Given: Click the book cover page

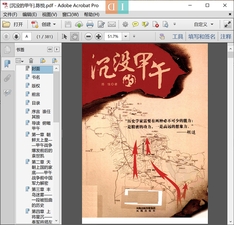Looking at the screenshot, I should pos(145,130).
